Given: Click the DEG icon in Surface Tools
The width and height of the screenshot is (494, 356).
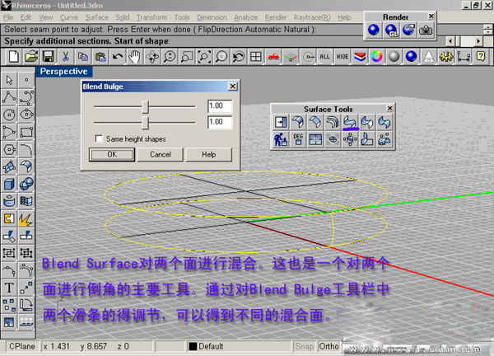Looking at the screenshot, I should pos(298,139).
